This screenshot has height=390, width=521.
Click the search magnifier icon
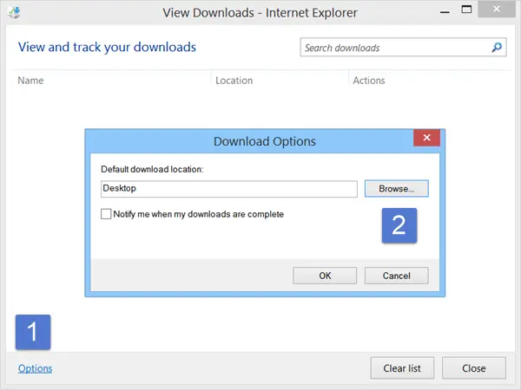coord(497,48)
